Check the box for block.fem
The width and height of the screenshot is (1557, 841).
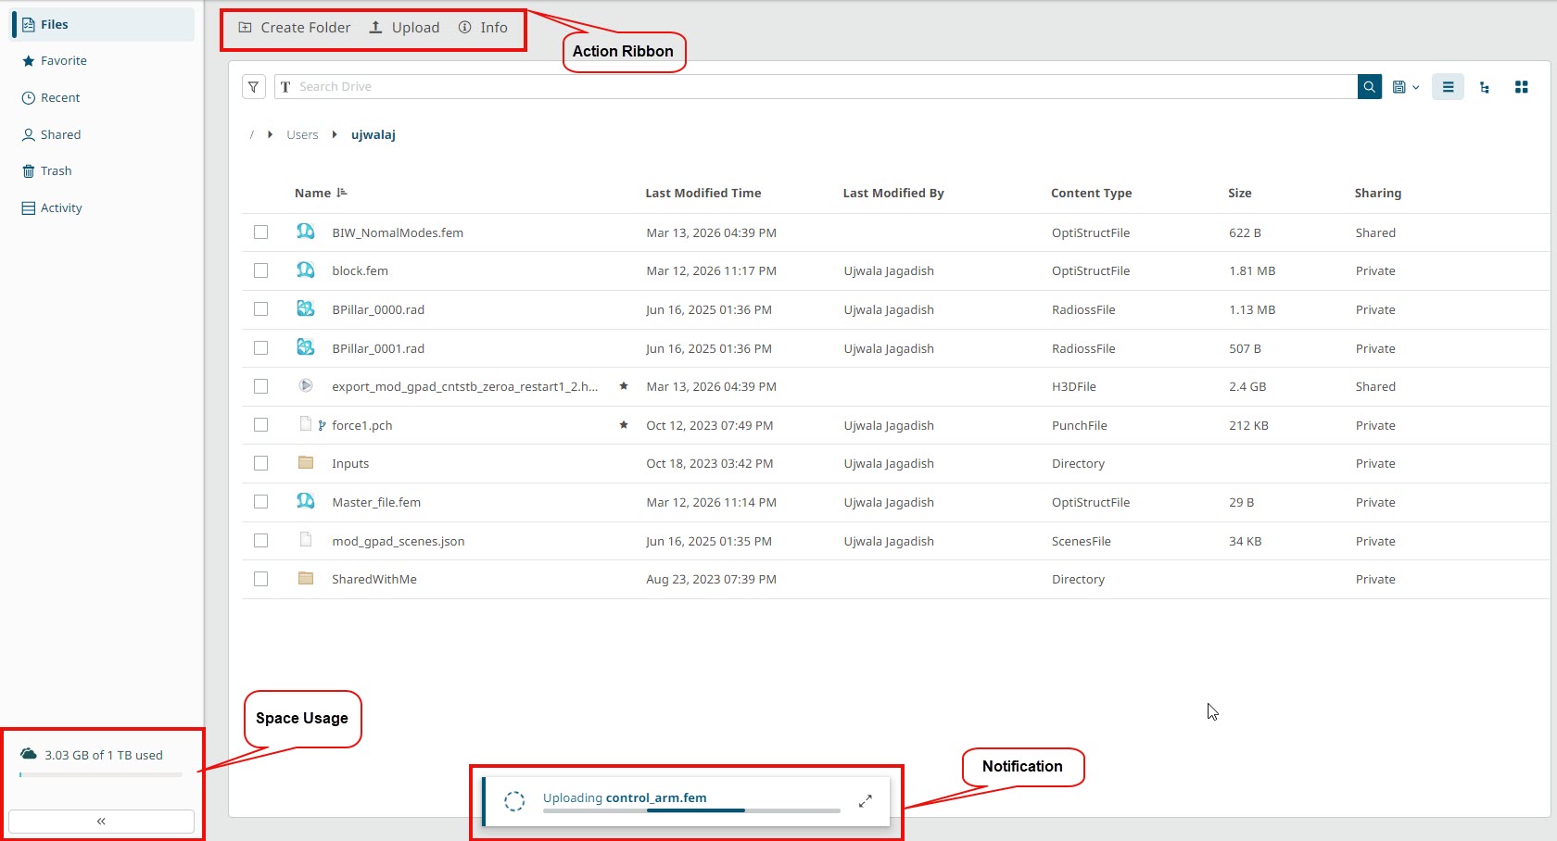coord(261,271)
